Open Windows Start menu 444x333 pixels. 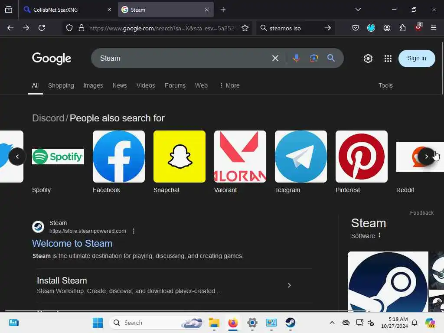click(98, 323)
